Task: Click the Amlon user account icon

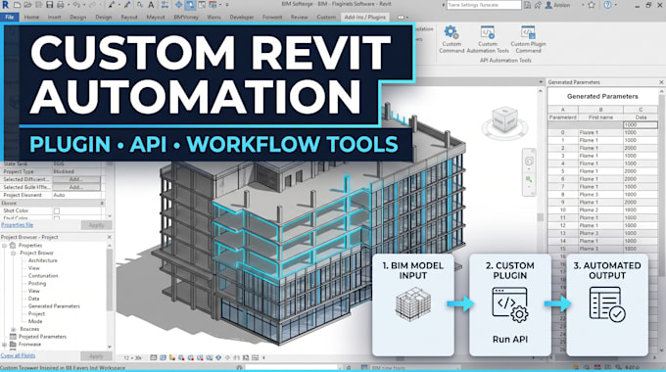Action: [x=548, y=5]
